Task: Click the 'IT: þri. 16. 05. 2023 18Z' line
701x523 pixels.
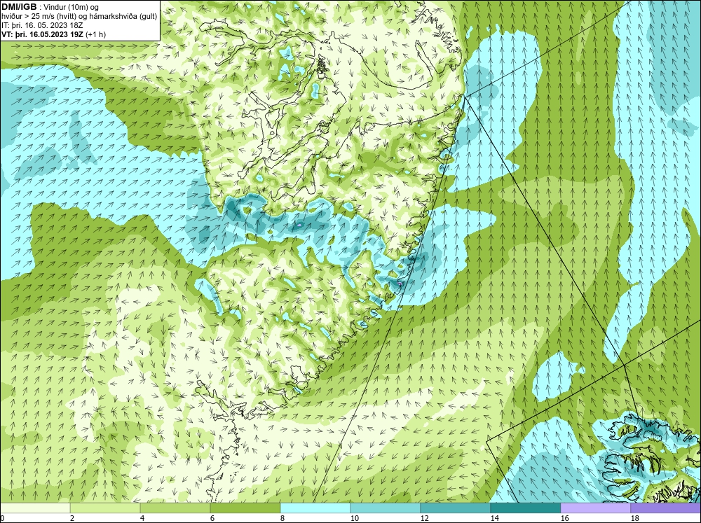Action: click(42, 25)
